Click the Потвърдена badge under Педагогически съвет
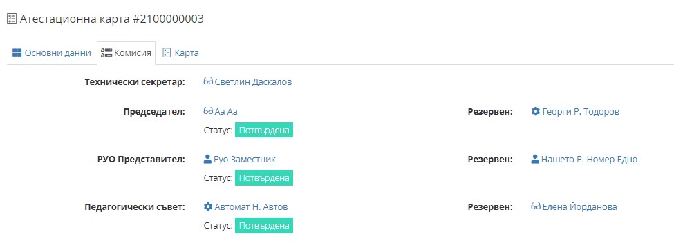This screenshot has width=674, height=250. [264, 226]
